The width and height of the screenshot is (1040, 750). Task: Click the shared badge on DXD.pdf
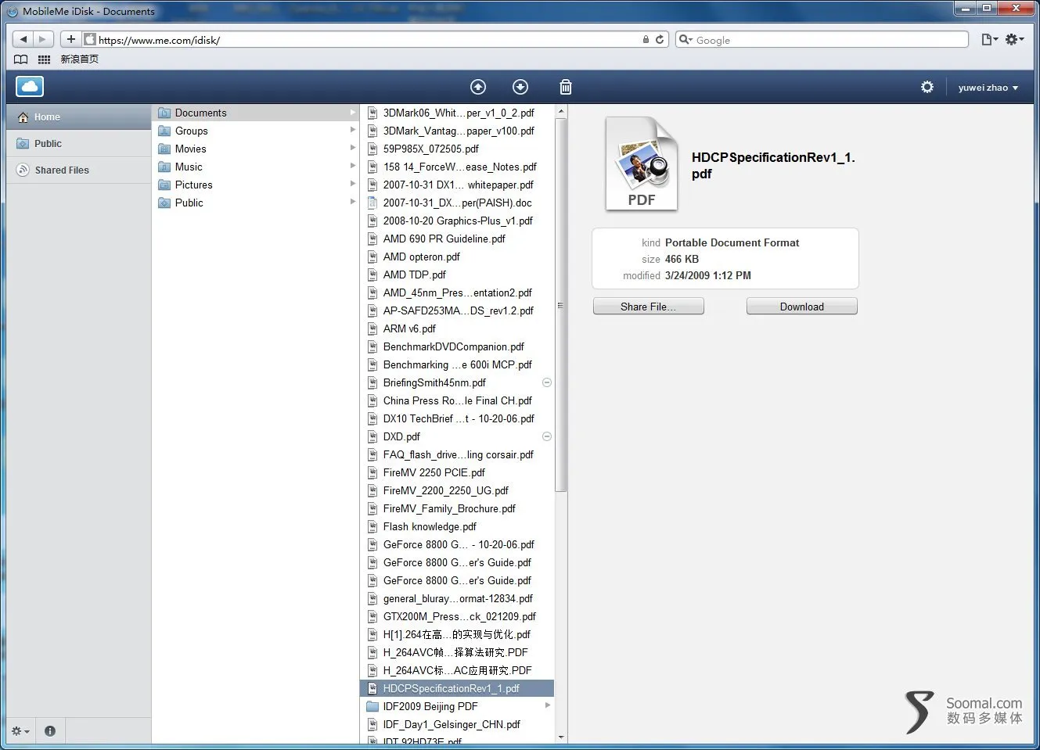coord(547,436)
